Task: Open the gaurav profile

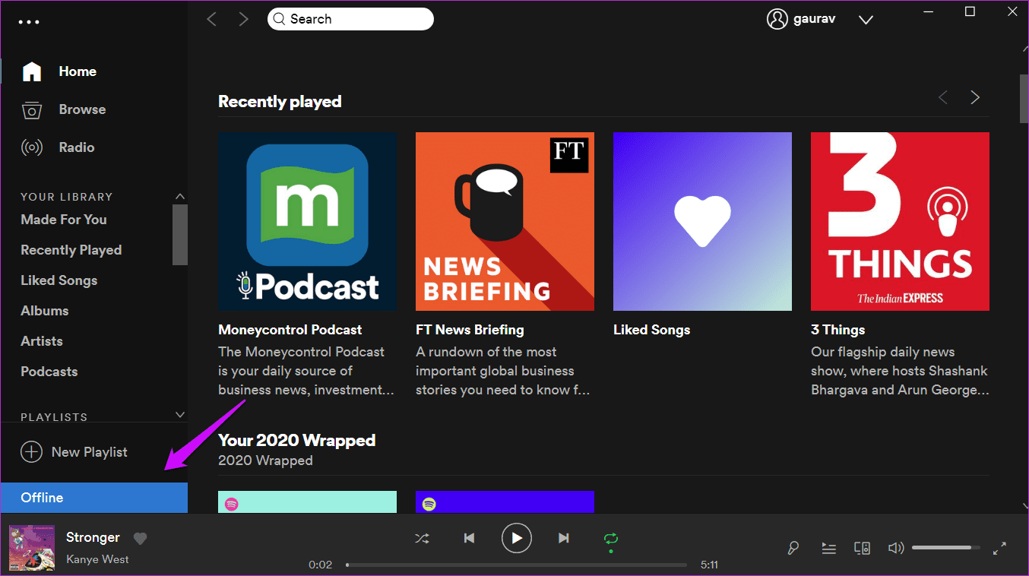Action: [802, 19]
